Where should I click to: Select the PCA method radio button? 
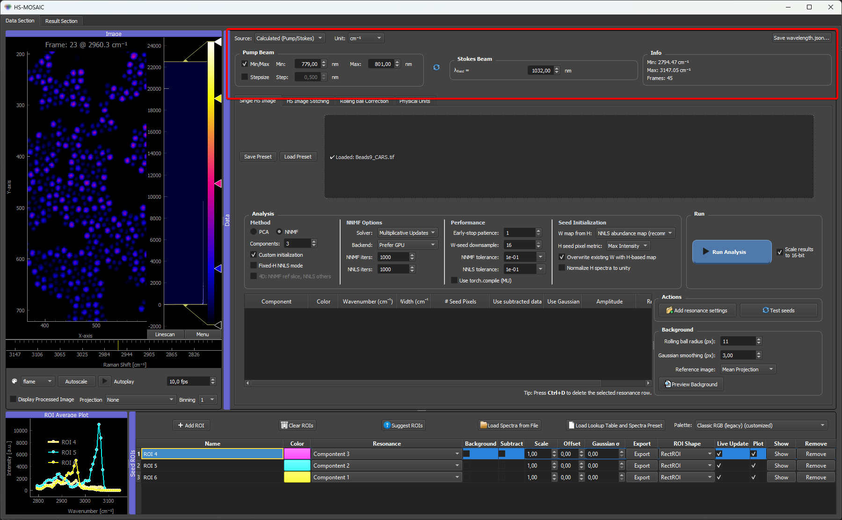click(x=254, y=232)
